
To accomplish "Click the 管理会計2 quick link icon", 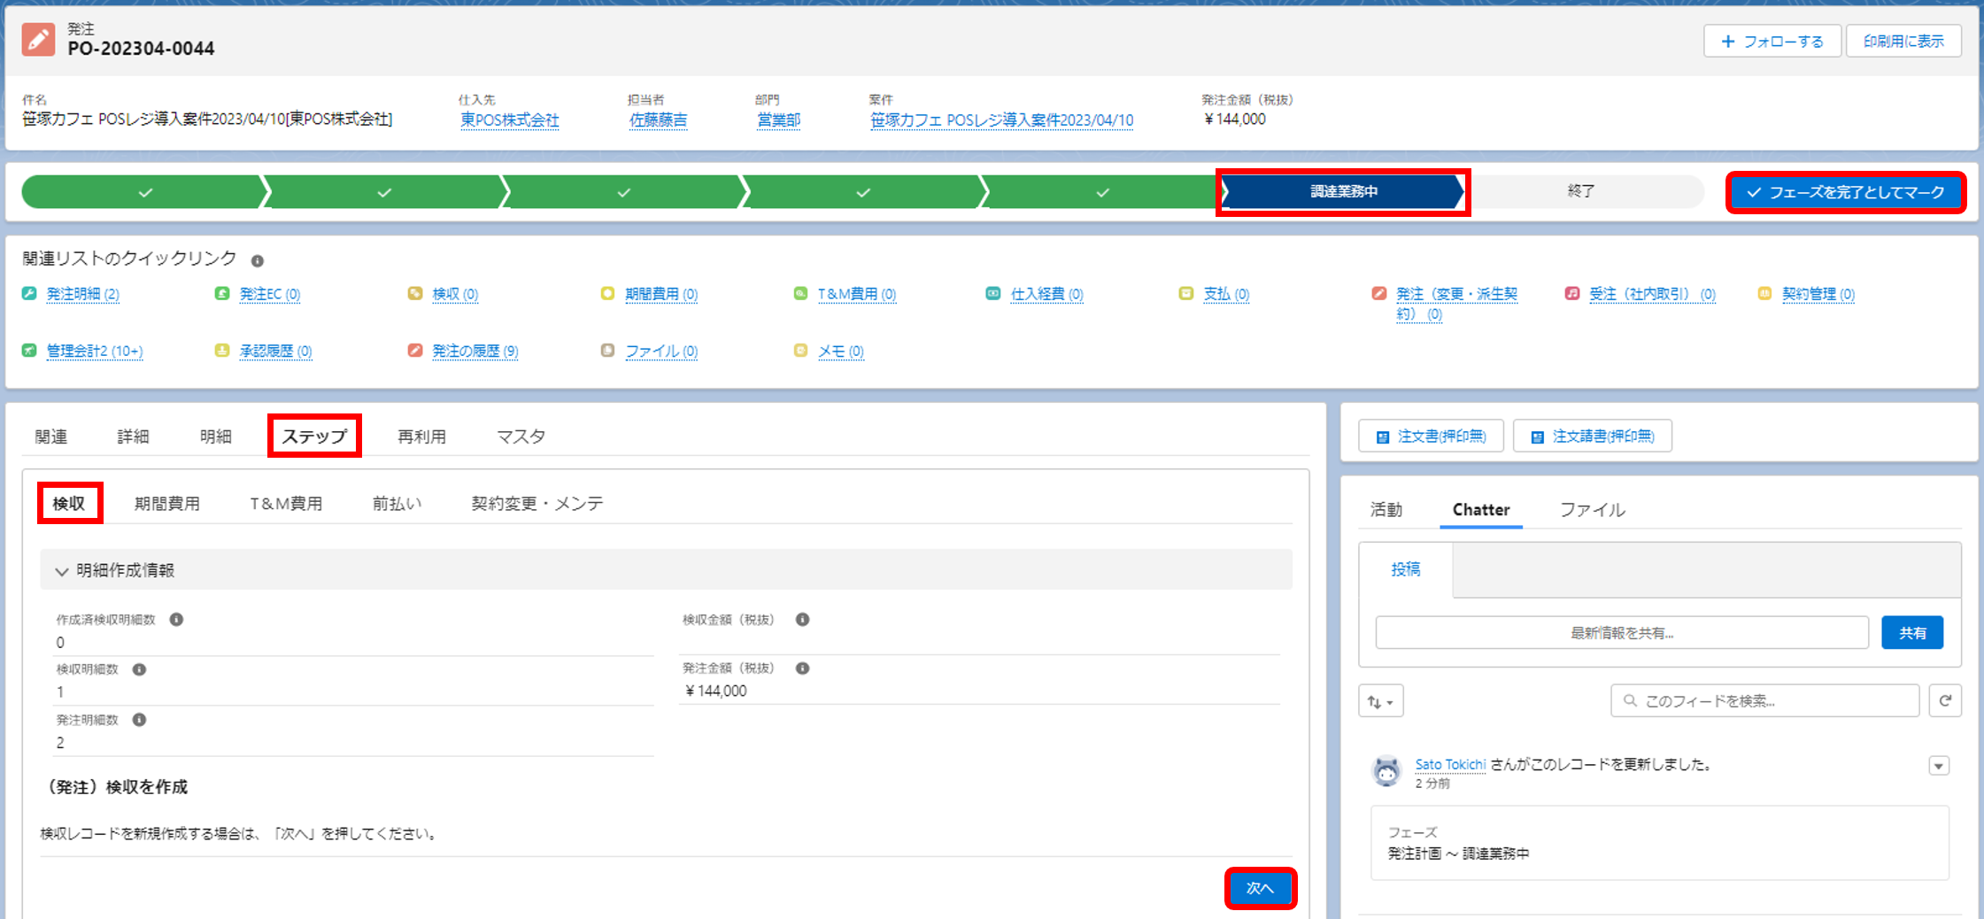I will (x=29, y=351).
